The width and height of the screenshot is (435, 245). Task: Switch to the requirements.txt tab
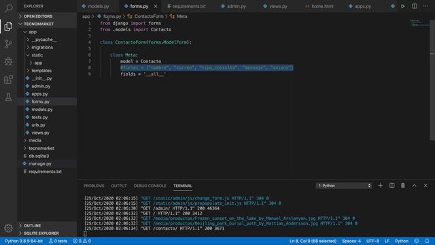click(189, 6)
